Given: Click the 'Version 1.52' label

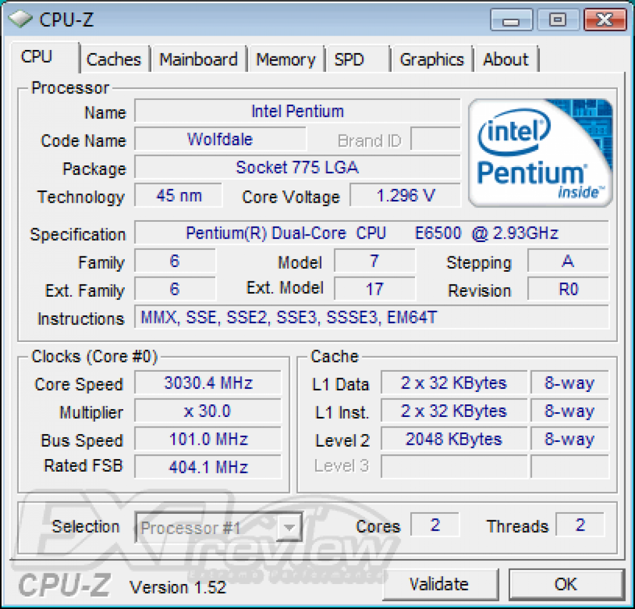Looking at the screenshot, I should pos(178,588).
